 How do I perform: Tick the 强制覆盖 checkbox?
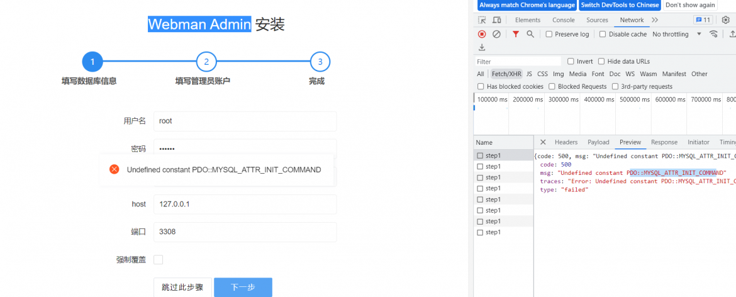click(158, 259)
